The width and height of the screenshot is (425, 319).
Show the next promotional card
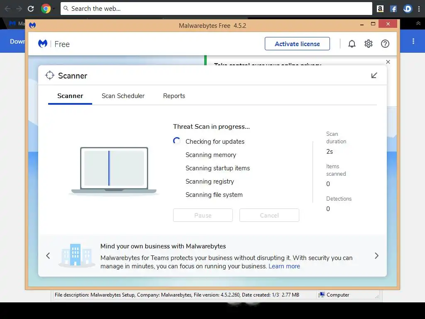(376, 255)
